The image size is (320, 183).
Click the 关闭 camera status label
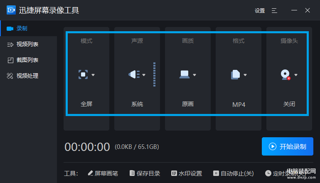[x=289, y=104]
